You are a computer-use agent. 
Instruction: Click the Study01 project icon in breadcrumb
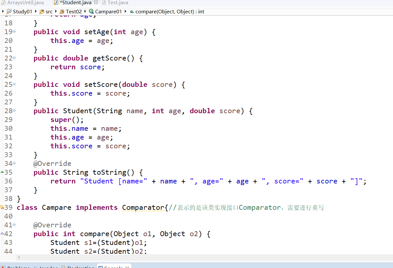9,11
